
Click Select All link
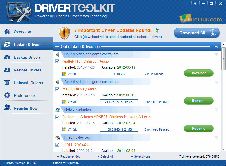[107, 156]
